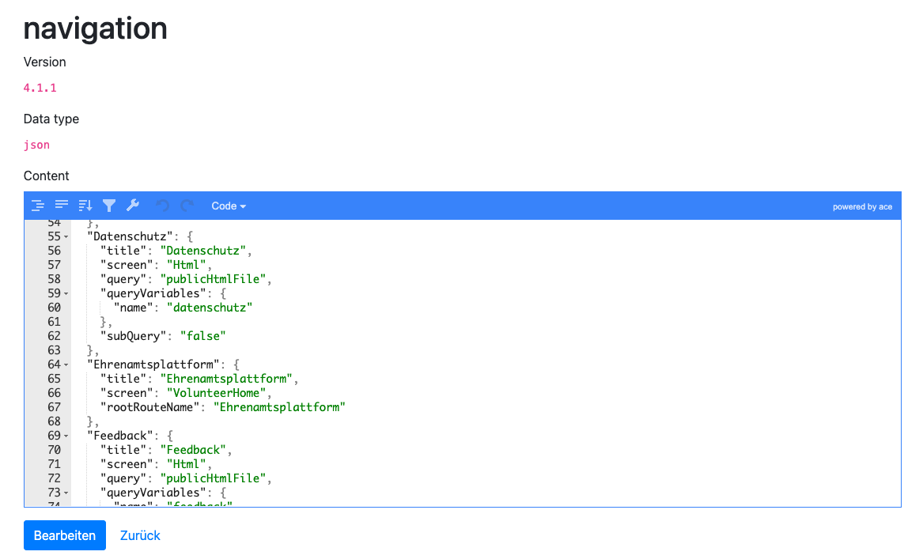Click the undo arrow icon

[163, 206]
